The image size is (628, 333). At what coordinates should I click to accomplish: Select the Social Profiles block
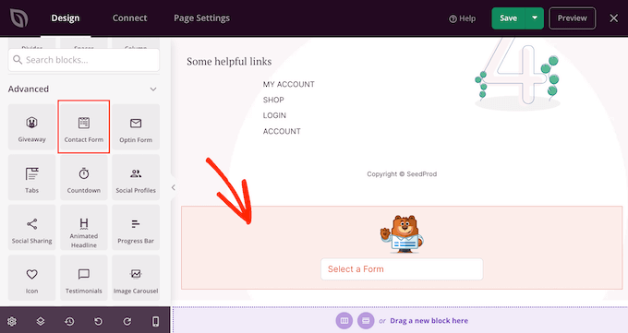tap(136, 177)
